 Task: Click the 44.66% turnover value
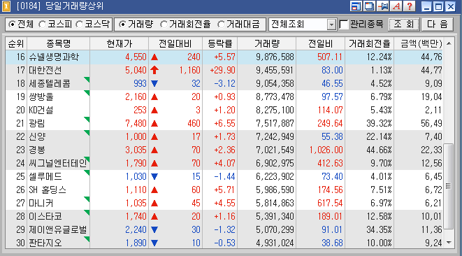point(379,150)
